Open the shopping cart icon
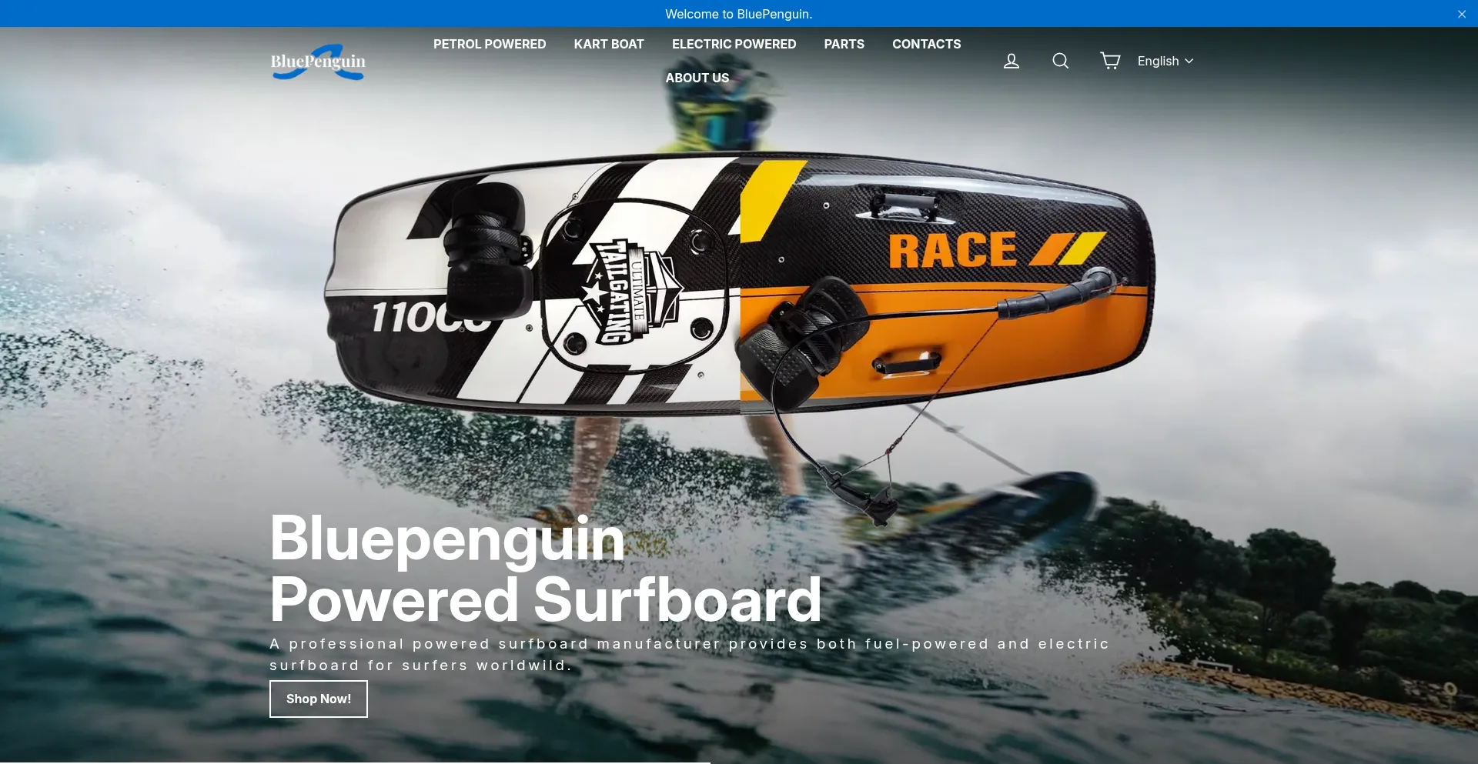1478x764 pixels. coord(1109,61)
